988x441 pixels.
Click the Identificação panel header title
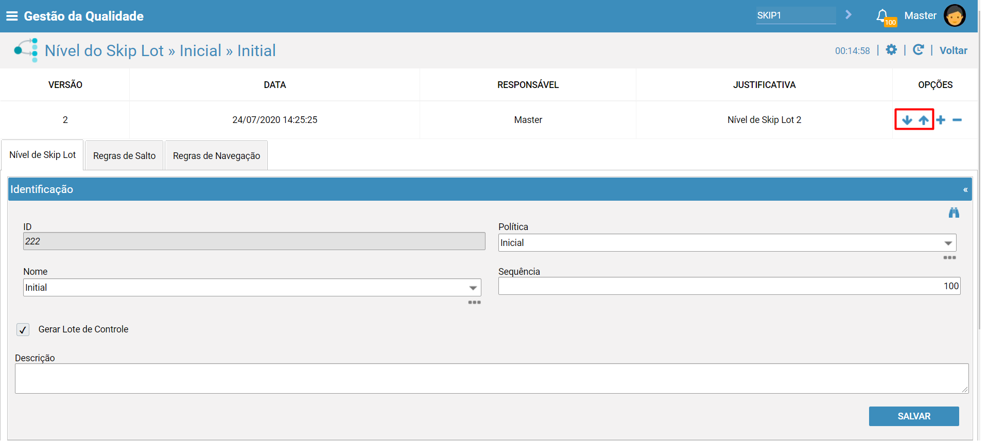tap(42, 189)
